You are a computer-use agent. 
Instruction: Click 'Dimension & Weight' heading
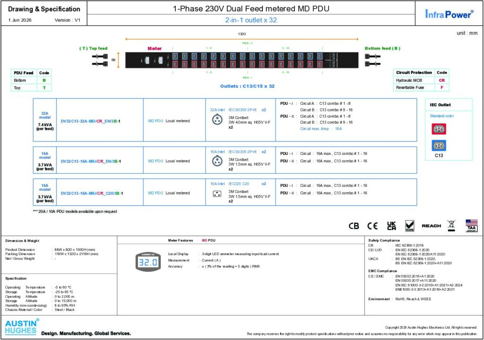(22, 241)
